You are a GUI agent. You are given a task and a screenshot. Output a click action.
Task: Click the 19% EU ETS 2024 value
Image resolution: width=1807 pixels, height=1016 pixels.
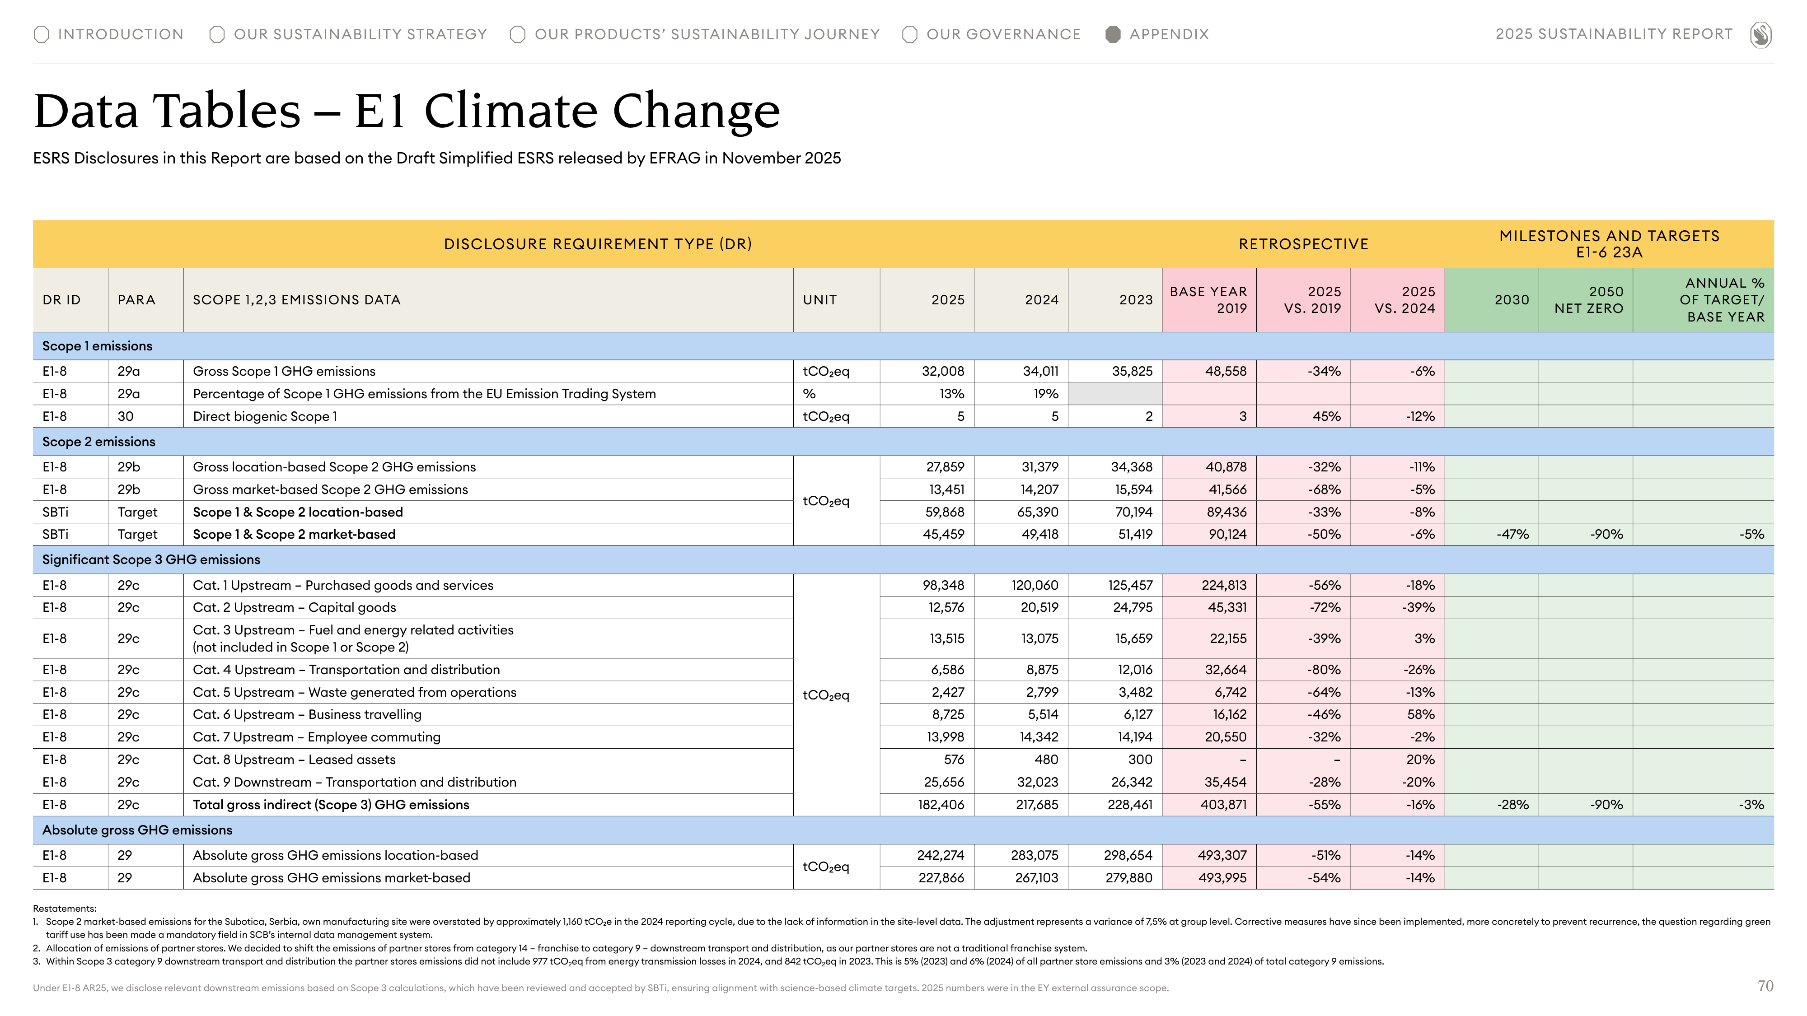pos(1046,394)
